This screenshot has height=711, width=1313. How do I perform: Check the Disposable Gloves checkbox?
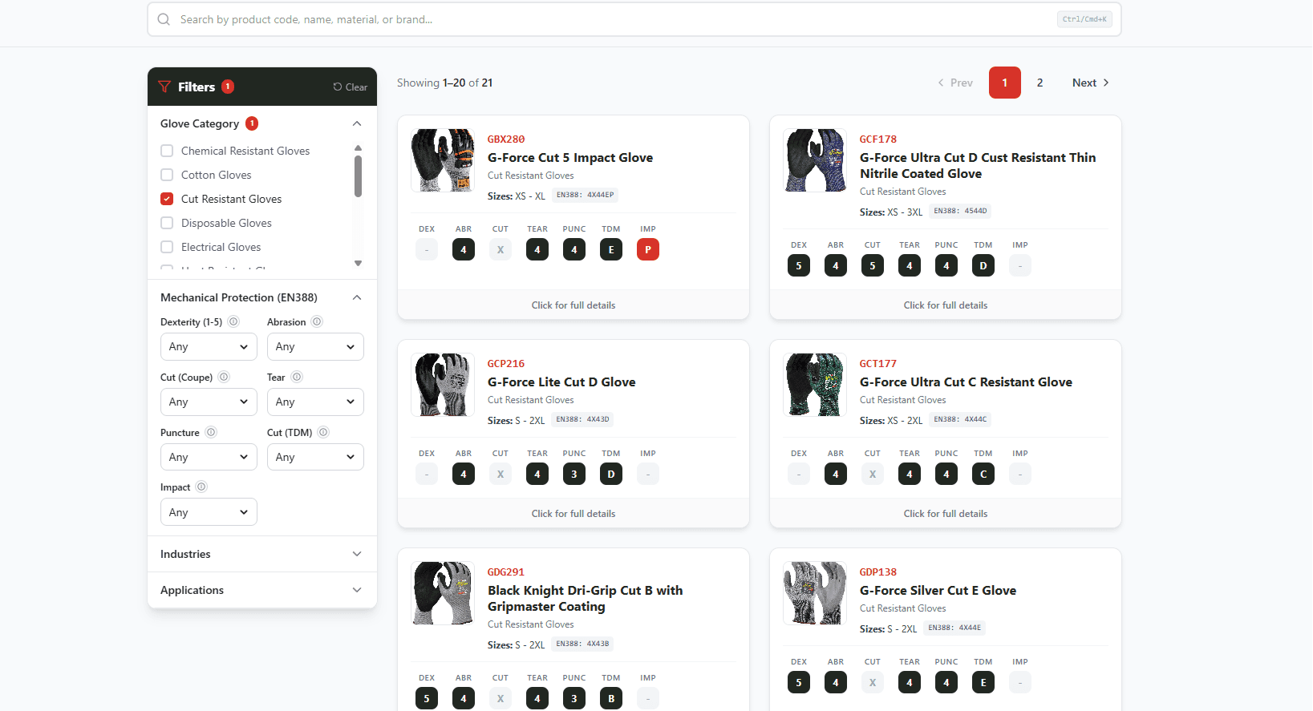[x=167, y=223]
